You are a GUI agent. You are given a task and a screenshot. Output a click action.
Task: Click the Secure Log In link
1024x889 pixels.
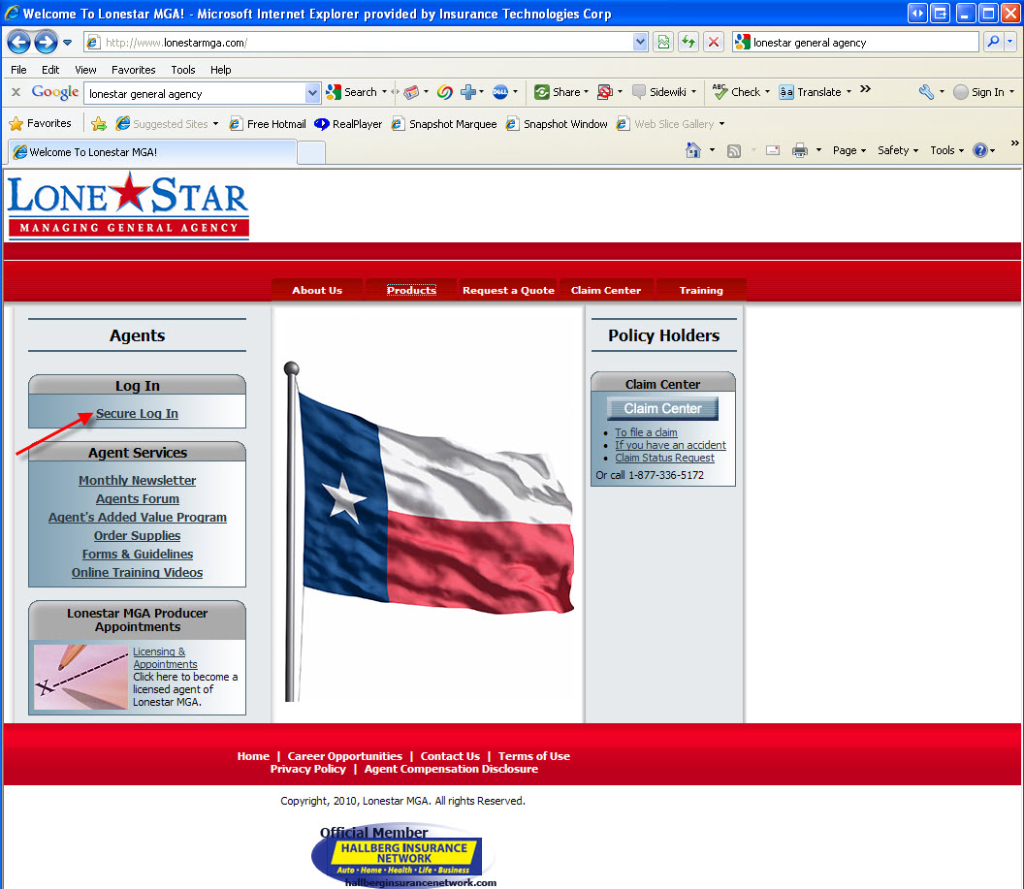137,414
